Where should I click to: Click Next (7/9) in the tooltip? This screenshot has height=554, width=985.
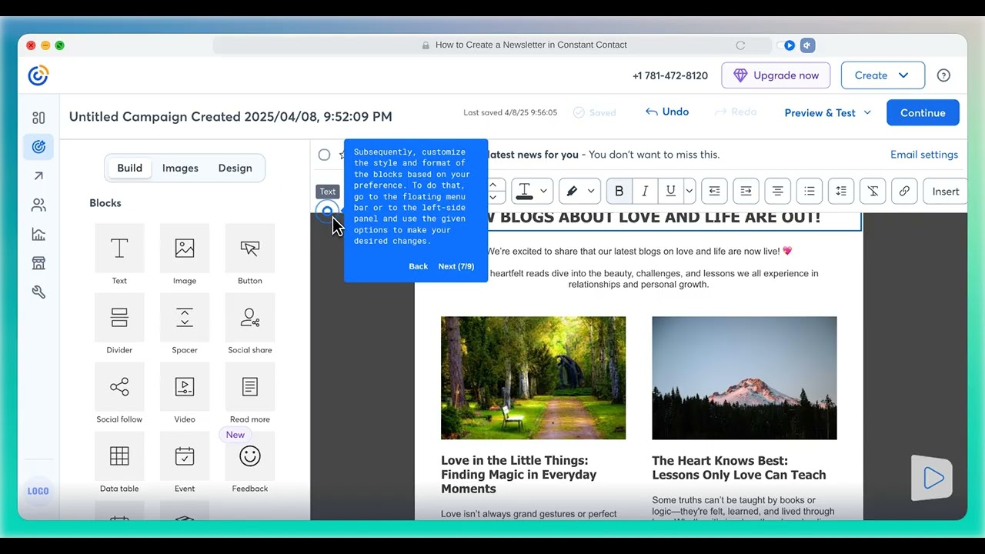coord(456,266)
